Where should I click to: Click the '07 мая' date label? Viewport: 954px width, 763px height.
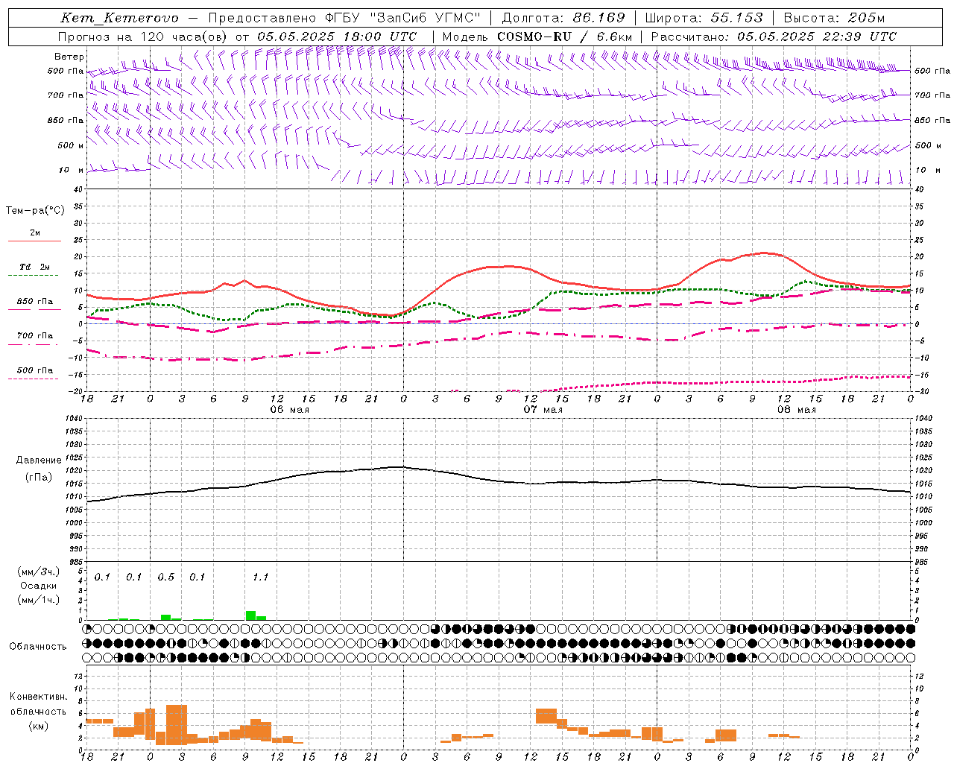543,410
